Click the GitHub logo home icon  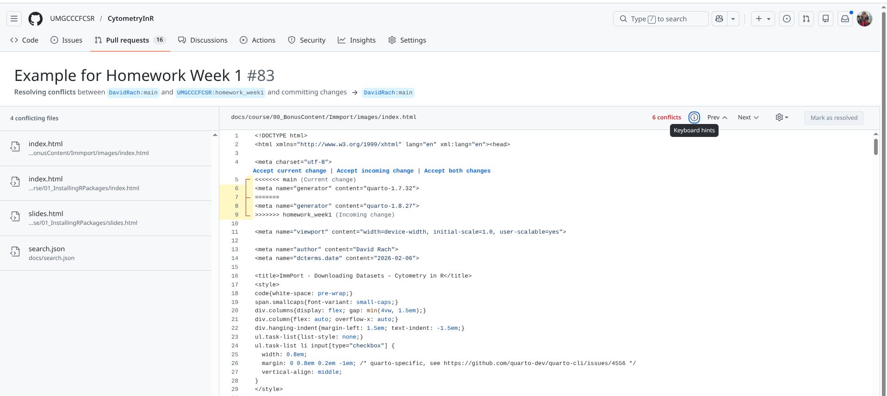click(36, 19)
